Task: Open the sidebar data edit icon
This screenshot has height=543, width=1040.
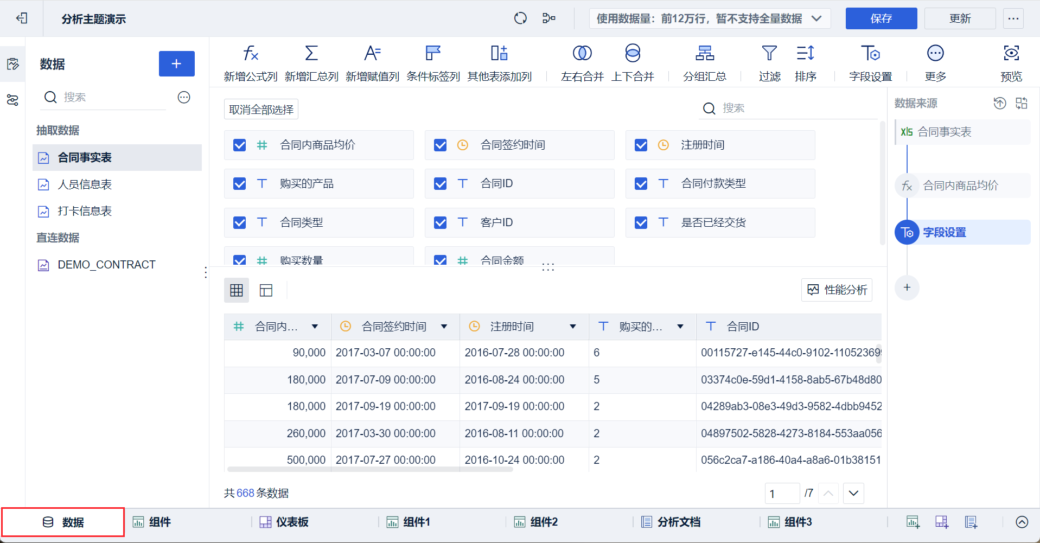Action: 12,64
